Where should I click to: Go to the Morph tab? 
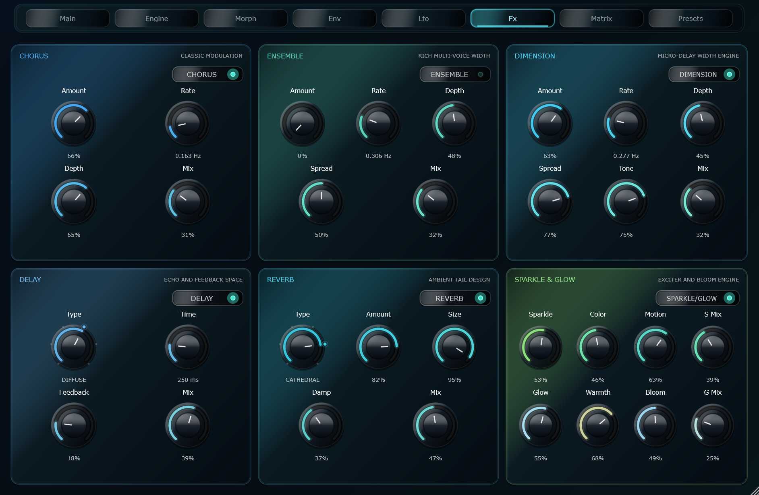[246, 19]
